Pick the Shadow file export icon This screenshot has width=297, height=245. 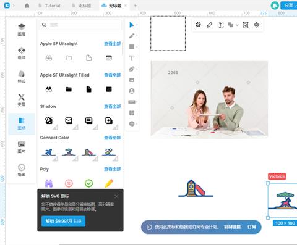tap(109, 120)
